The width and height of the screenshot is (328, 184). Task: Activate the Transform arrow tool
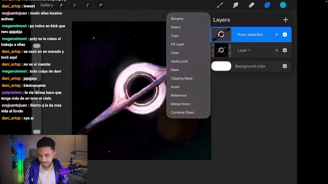(100, 5)
